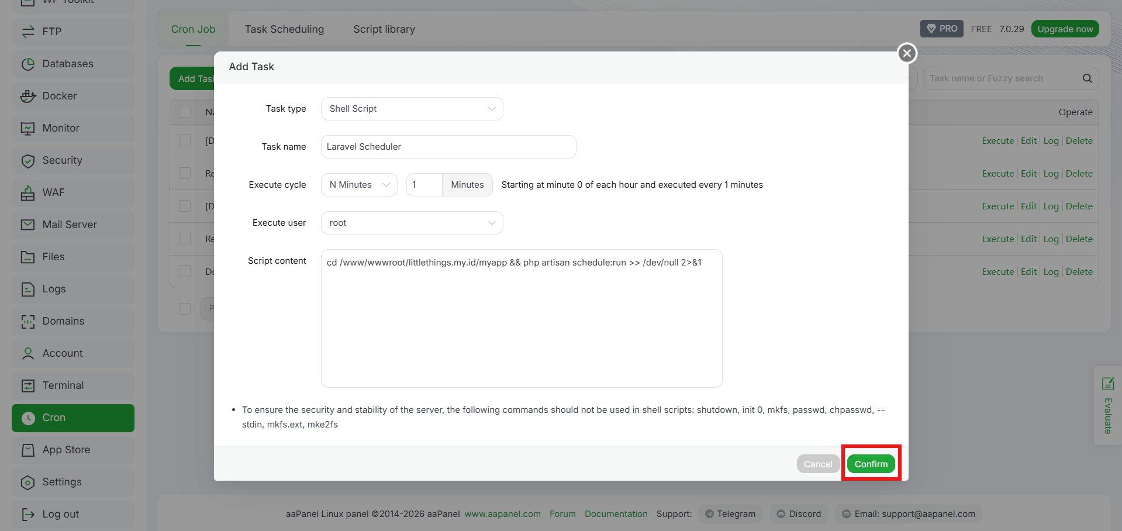The width and height of the screenshot is (1122, 531).
Task: Confirm the new task
Action: click(871, 464)
